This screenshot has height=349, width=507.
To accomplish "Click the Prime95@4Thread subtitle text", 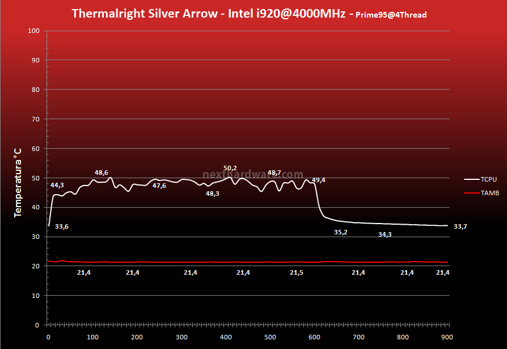I will (x=391, y=15).
